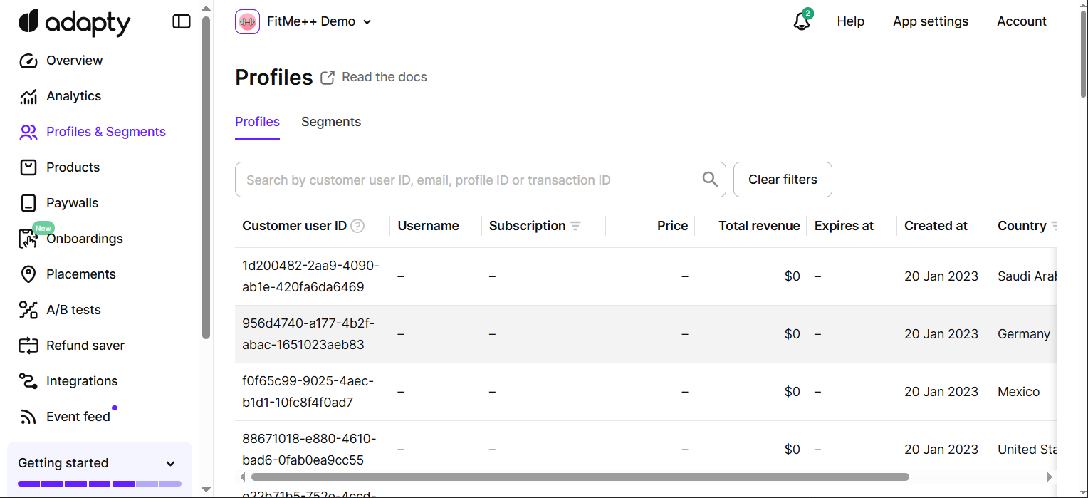Click the search magnifier icon

(x=709, y=180)
